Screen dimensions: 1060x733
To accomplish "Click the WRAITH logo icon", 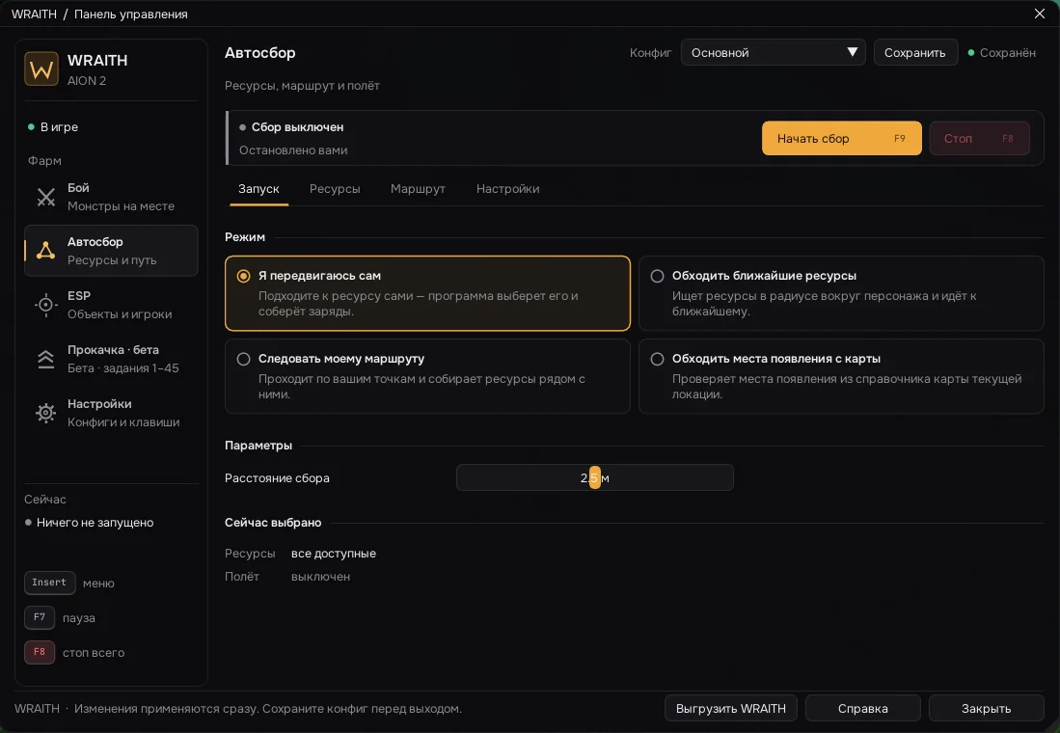I will tap(41, 69).
